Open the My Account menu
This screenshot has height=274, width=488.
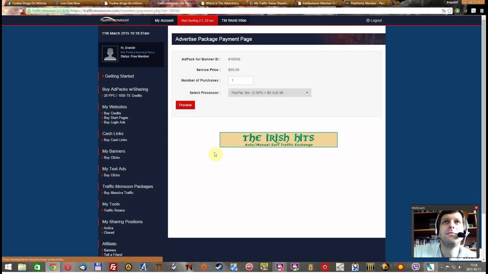click(x=164, y=21)
